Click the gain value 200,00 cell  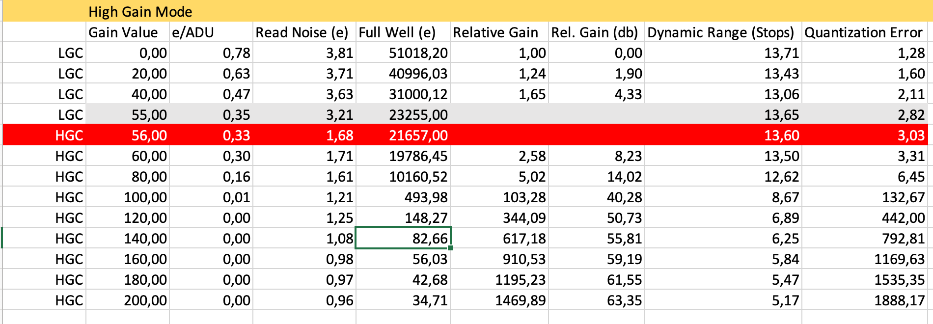128,300
